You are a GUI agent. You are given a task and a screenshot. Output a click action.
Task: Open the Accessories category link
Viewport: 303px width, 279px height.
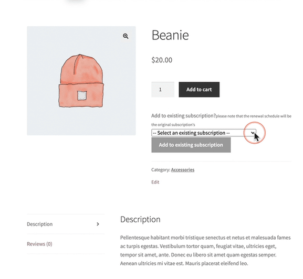[183, 170]
